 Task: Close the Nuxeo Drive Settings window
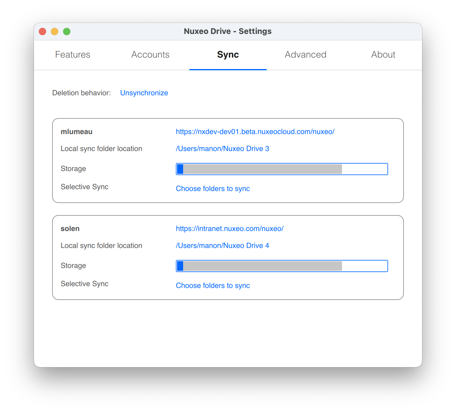42,32
